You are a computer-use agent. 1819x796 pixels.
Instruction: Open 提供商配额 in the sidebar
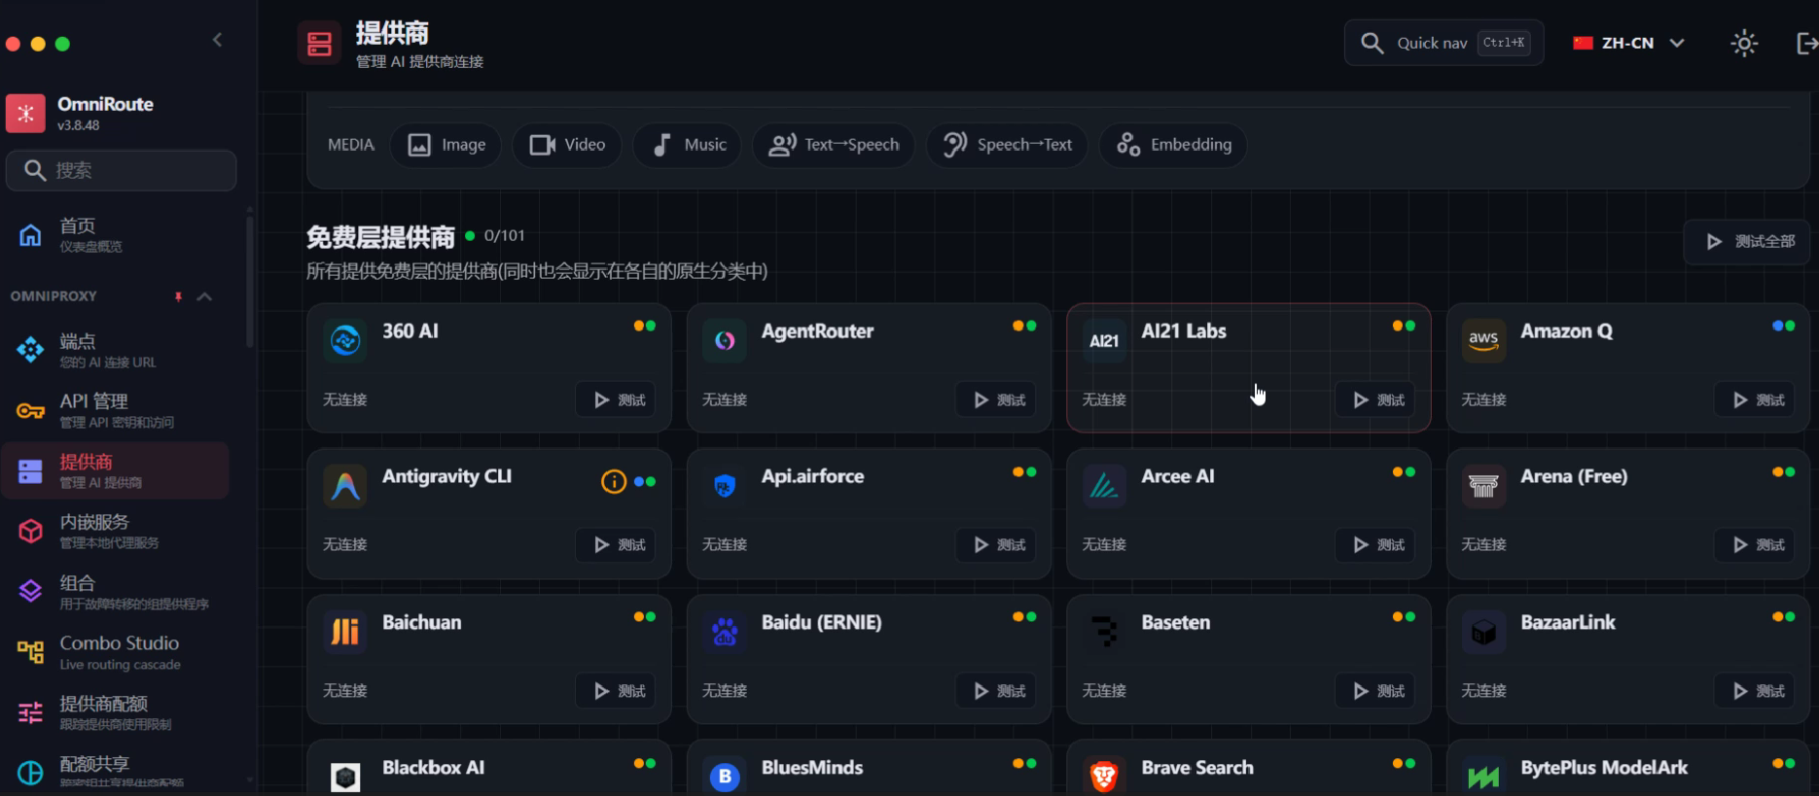(115, 712)
